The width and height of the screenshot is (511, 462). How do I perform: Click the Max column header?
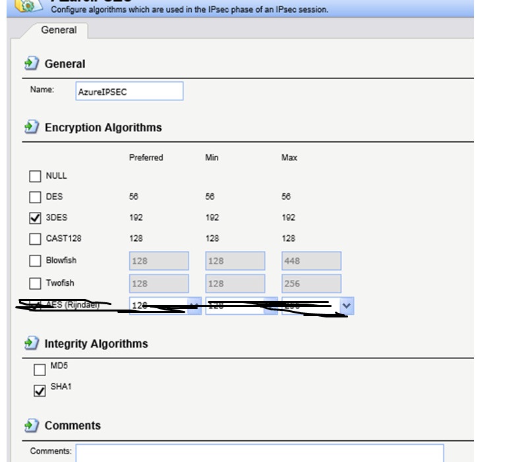(289, 158)
